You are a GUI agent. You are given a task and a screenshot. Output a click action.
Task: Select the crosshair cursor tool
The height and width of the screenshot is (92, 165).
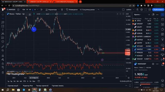tap(3, 15)
